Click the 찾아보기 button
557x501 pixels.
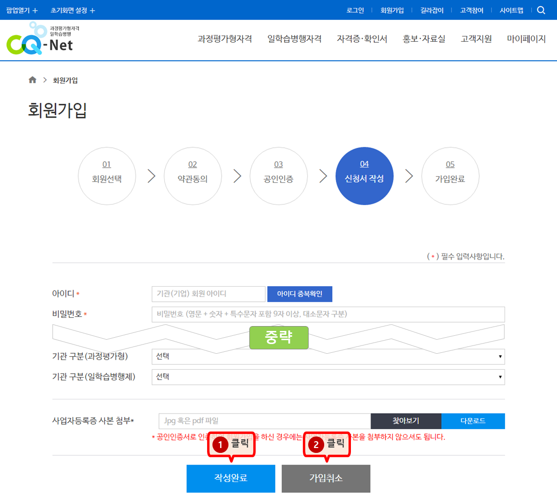click(x=406, y=421)
